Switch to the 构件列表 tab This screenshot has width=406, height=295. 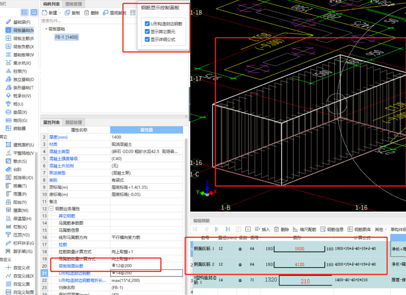51,4
